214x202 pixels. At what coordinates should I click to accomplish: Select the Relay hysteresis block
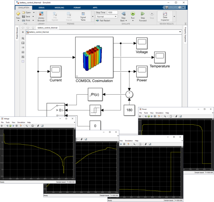pyautogui.click(x=95, y=110)
